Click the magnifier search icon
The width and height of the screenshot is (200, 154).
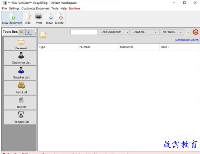(x=188, y=32)
